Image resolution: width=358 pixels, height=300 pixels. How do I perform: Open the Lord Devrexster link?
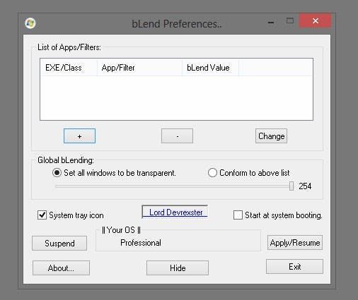pyautogui.click(x=175, y=212)
